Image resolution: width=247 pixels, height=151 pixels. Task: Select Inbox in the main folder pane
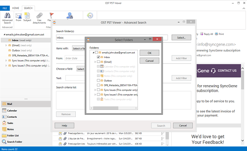[26, 40]
